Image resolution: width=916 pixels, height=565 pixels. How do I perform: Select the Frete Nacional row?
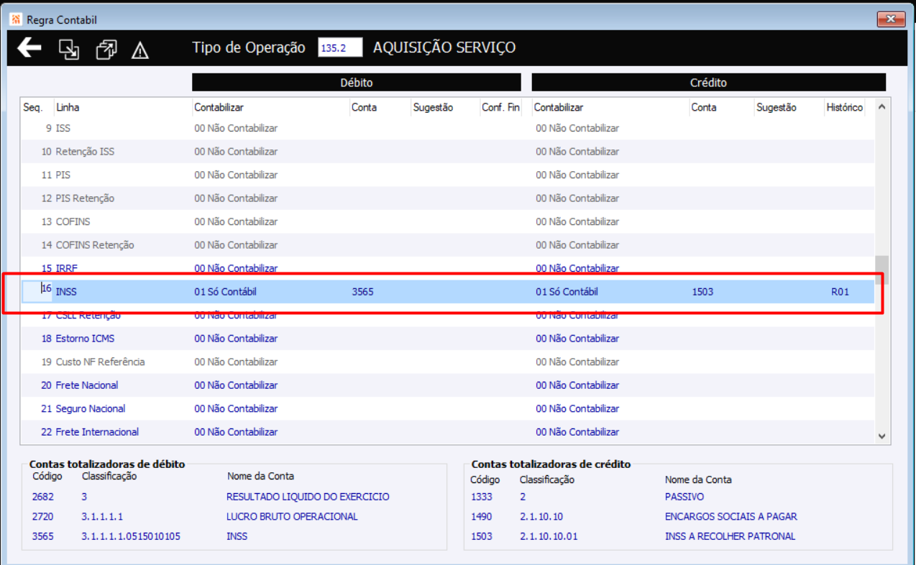[x=448, y=385]
